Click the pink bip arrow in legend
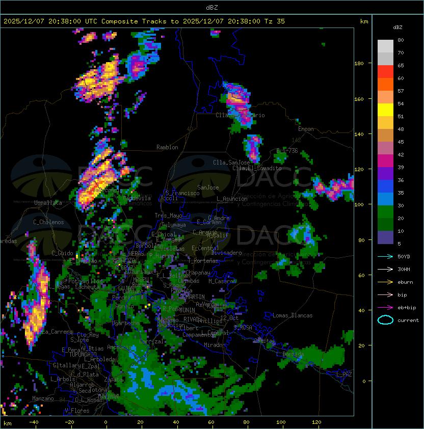This screenshot has height=429, width=424. pyautogui.click(x=385, y=295)
